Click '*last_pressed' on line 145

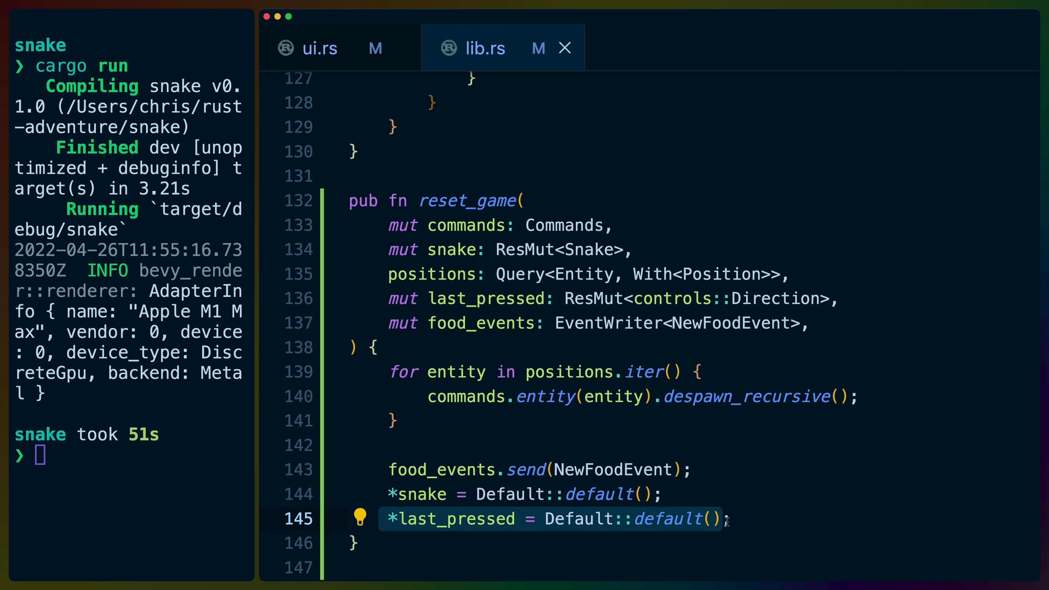[451, 519]
